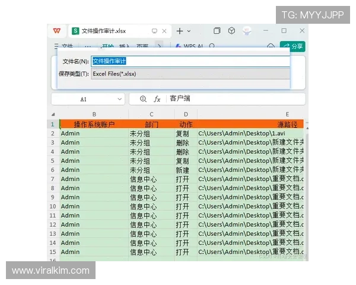The width and height of the screenshot is (356, 285).
Task: Click 信息中心 cell in row 10
Action: tap(151, 207)
